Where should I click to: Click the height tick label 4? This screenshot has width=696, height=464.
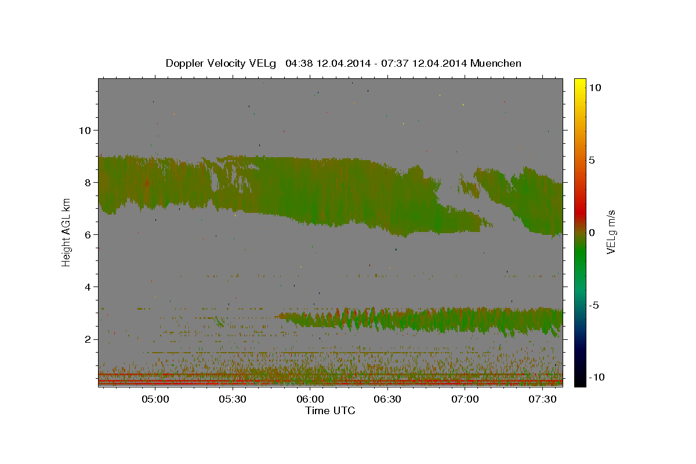pos(87,287)
